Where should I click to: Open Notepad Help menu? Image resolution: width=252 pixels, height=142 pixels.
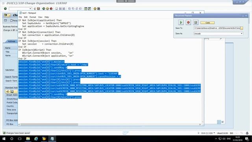[x=46, y=17]
